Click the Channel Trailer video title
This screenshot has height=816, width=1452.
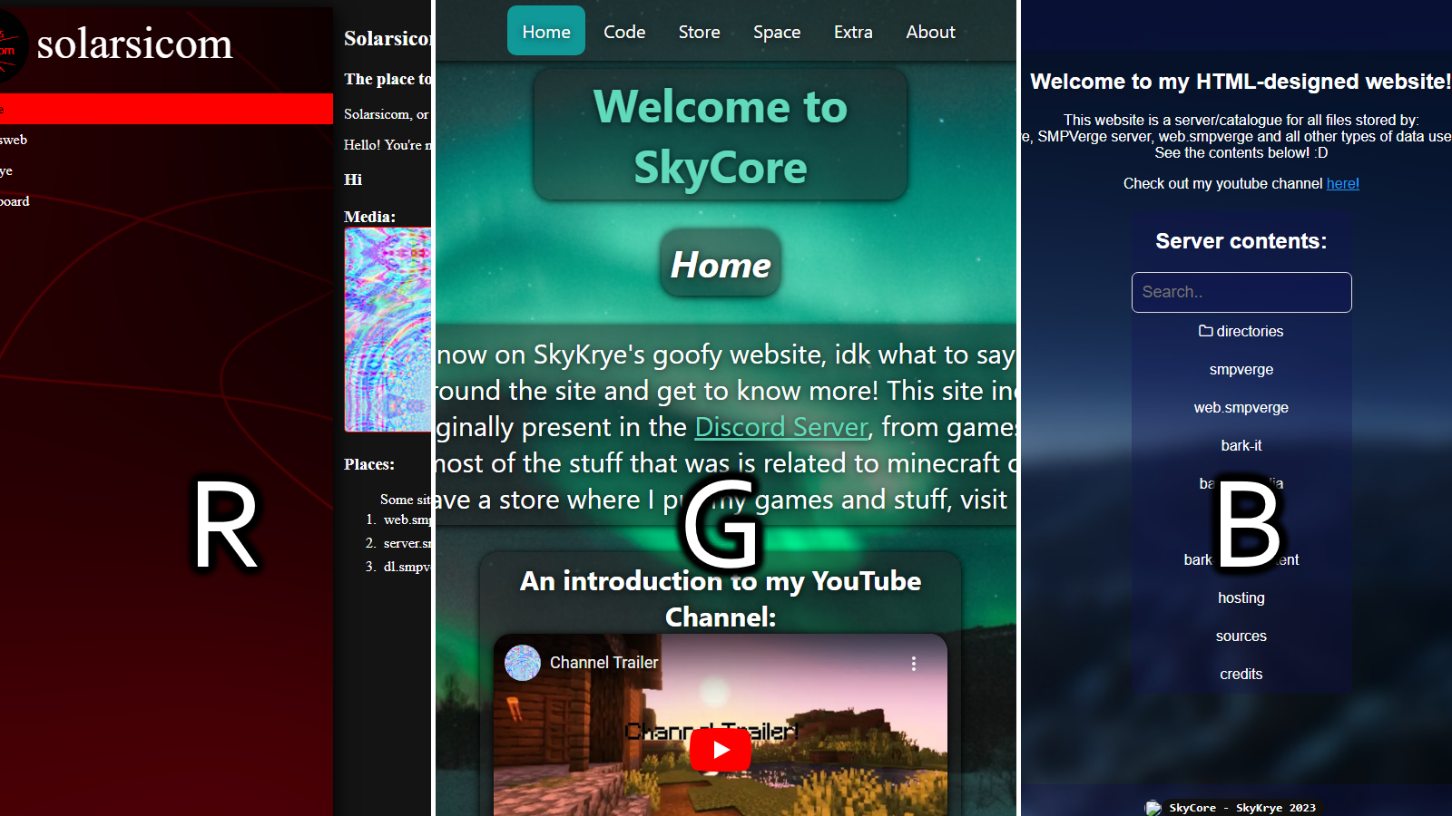coord(604,663)
